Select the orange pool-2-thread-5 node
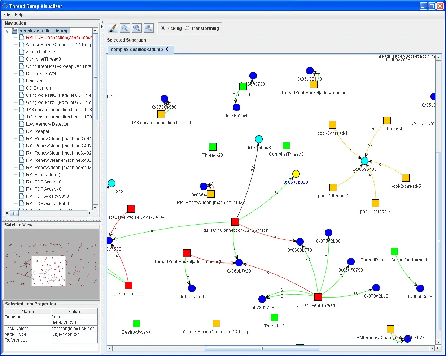The image size is (446, 356). (406, 178)
